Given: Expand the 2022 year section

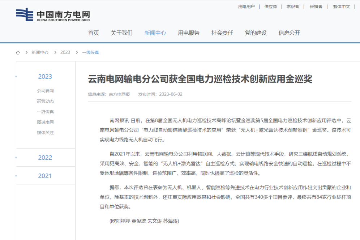Looking at the screenshot, I should [x=45, y=158].
